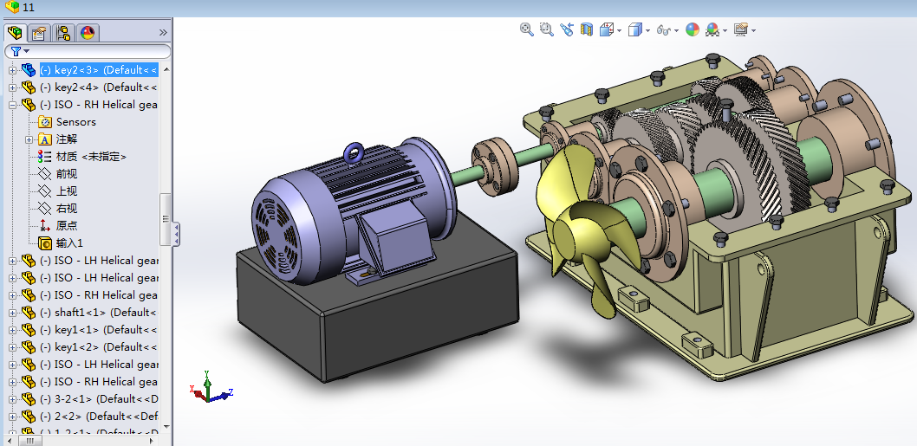The image size is (917, 446).
Task: Expand the 3-2<1> component node
Action: [x=12, y=399]
